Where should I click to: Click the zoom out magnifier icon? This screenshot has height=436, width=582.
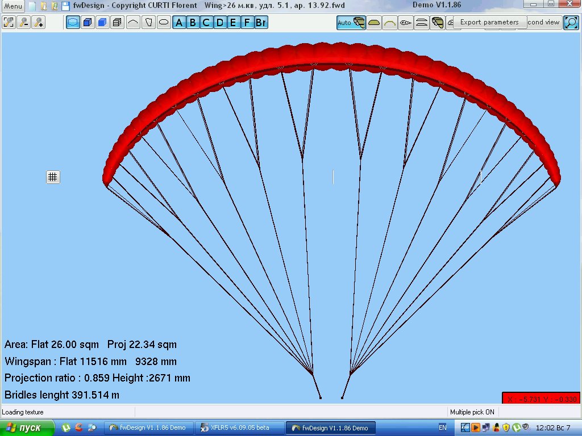pos(24,23)
